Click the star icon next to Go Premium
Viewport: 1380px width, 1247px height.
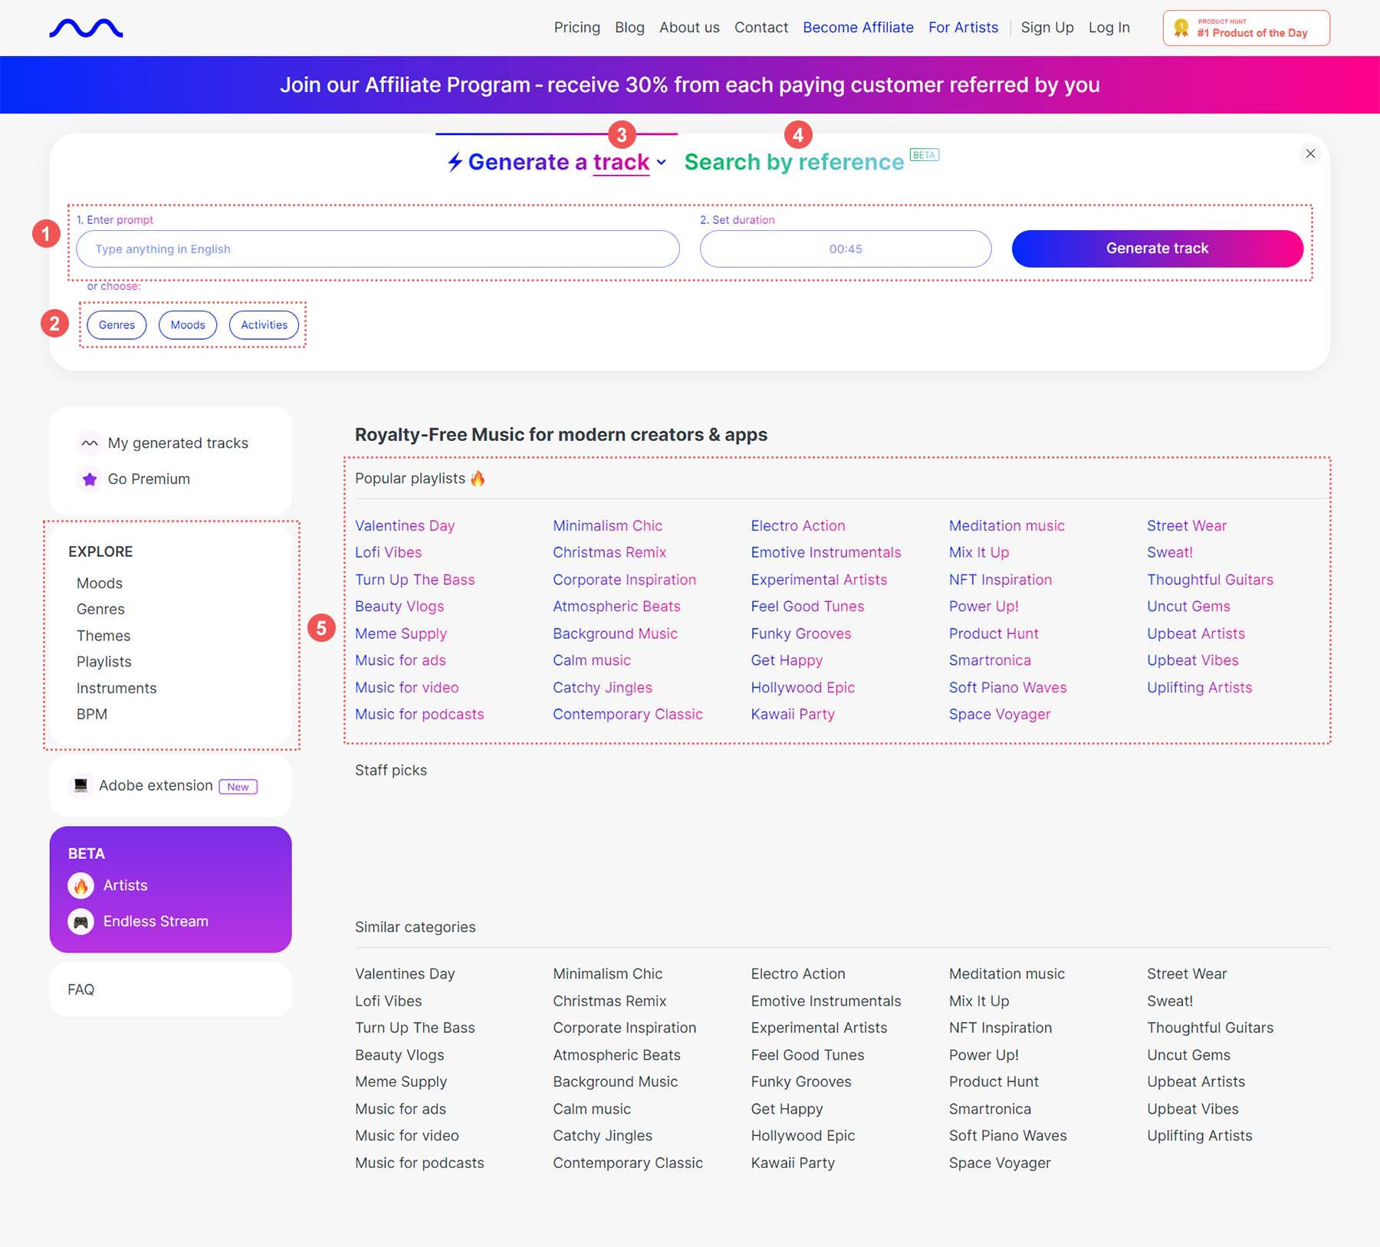[x=90, y=479]
